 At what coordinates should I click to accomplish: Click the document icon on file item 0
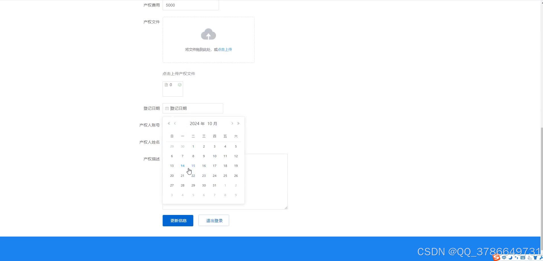166,84
